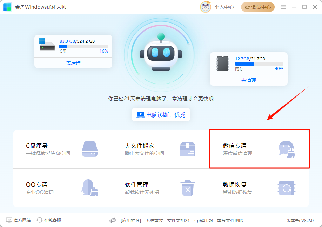Click the 大文件搬家 box icon
The image size is (322, 227).
[188, 149]
